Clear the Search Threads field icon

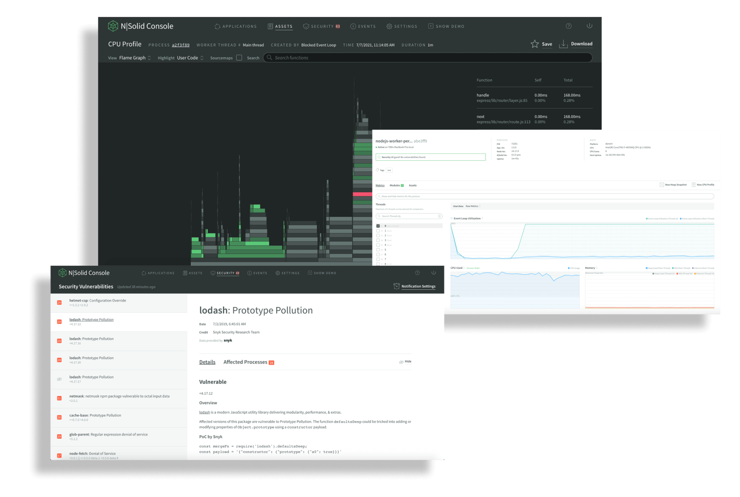click(439, 216)
